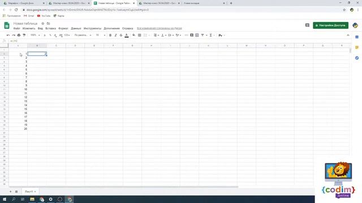
Task: Open the Tasks side panel icon
Action: [x=357, y=58]
